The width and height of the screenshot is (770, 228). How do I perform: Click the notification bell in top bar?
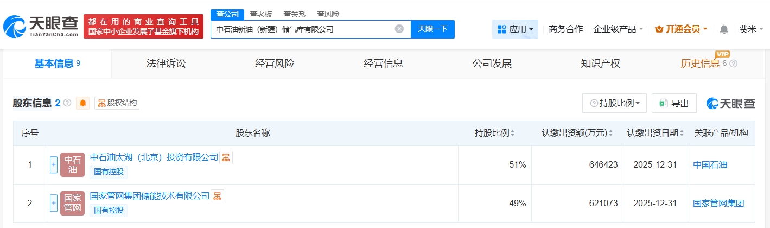click(724, 29)
